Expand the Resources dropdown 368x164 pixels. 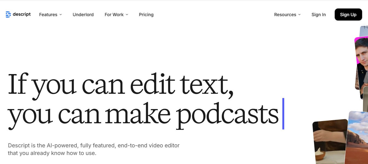[x=287, y=14]
